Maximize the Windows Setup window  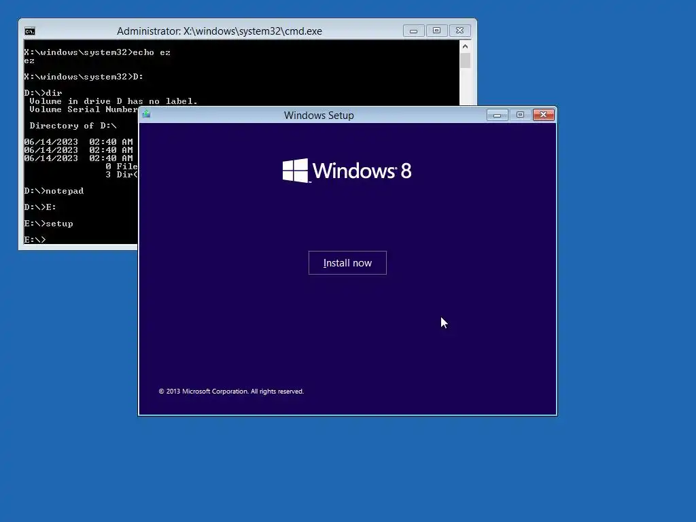(x=520, y=115)
